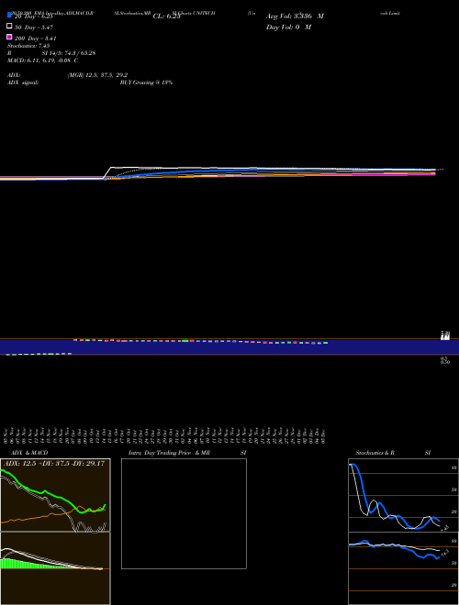Click the 'ADX: 12.5 +DY: 37.5 -DY: 29.17' header
The height and width of the screenshot is (605, 459).
click(x=53, y=463)
